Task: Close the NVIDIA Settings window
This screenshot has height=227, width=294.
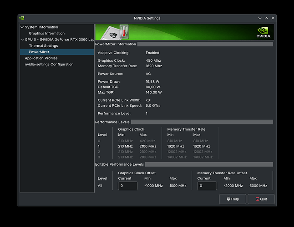Action: point(273,18)
